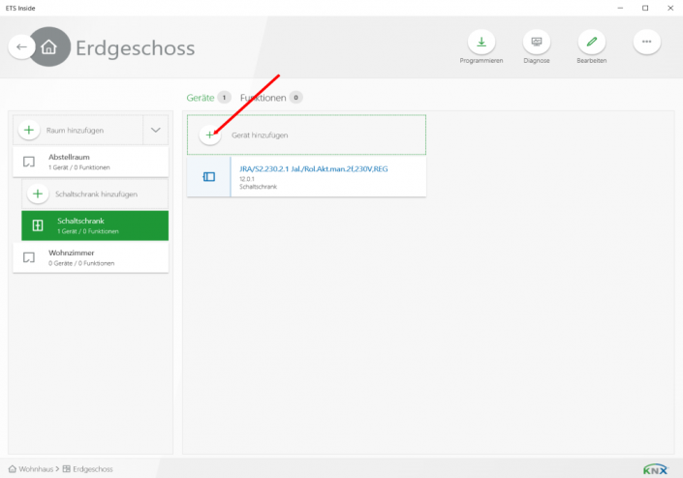
Task: Click the Erdgeschoss home icon
Action: click(49, 46)
